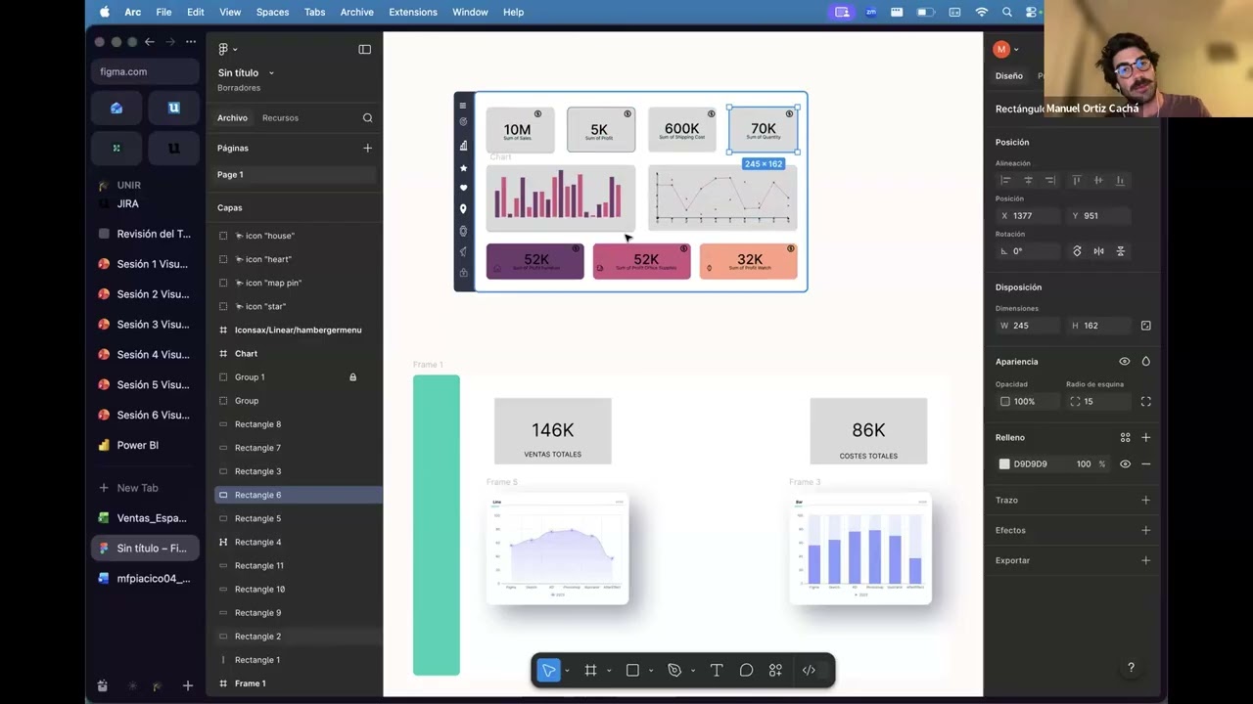Edit the height field H 162
The height and width of the screenshot is (704, 1253).
click(1099, 326)
